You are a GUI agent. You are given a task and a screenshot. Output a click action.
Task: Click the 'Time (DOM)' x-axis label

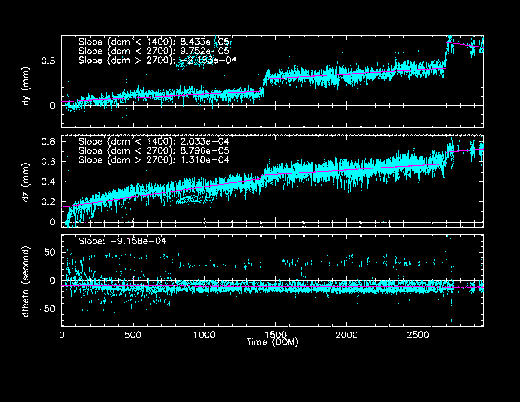pos(272,343)
